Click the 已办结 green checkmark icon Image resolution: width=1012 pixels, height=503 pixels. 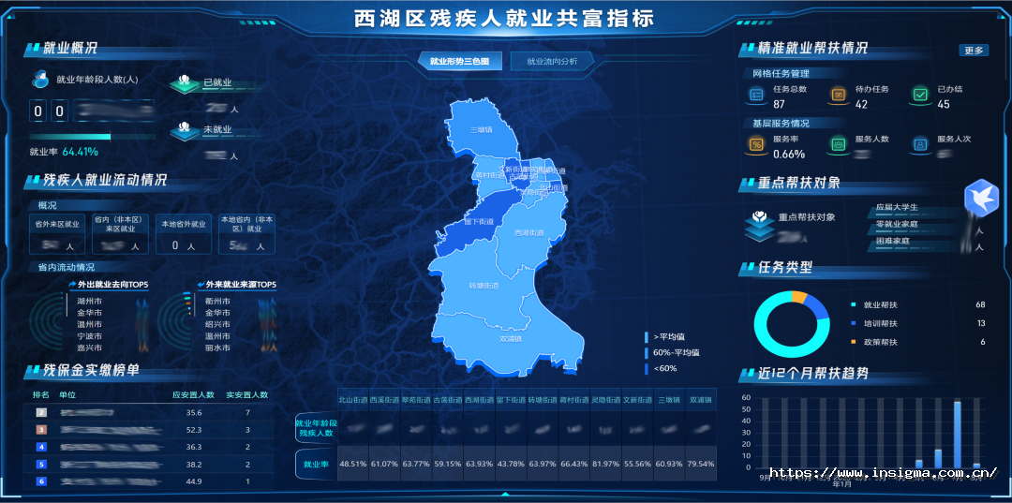[x=920, y=96]
